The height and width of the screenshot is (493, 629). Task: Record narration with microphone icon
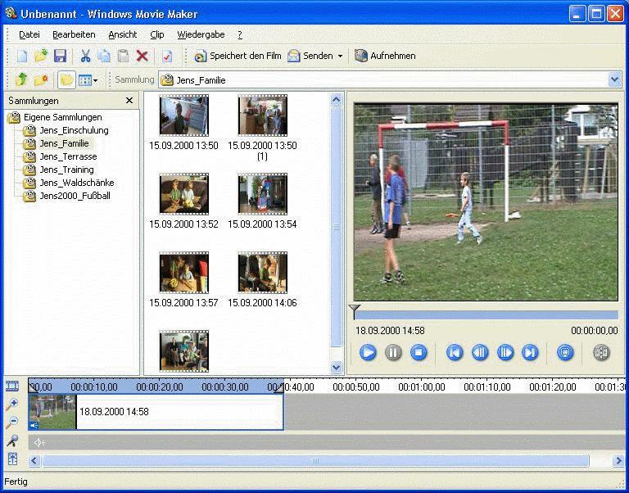(x=12, y=441)
